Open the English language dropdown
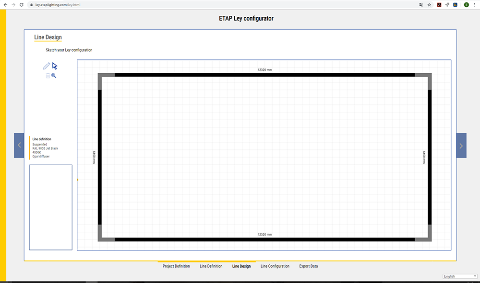Viewport: 480px width, 283px height. point(460,276)
